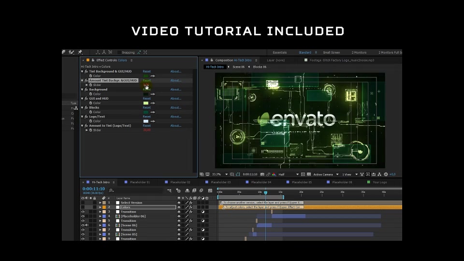This screenshot has height=261, width=464.
Task: Open the Timeline button in viewer footer
Action: click(x=374, y=174)
